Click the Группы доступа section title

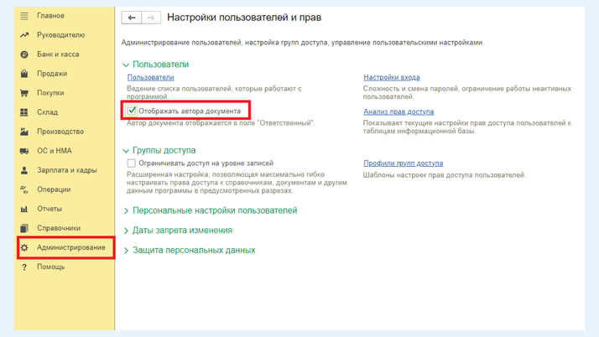coord(164,150)
